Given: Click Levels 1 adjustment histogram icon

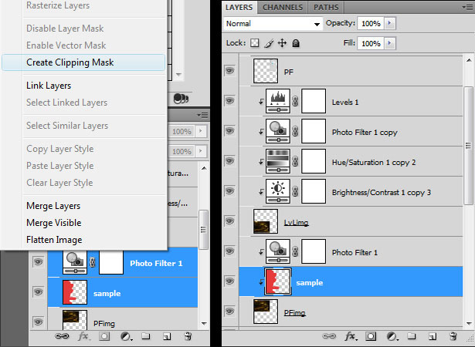Looking at the screenshot, I should pos(278,101).
